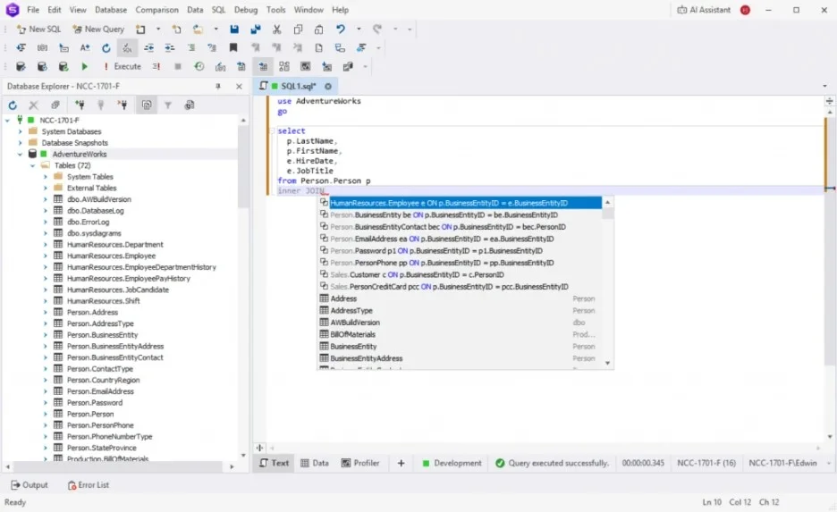Click the Paste icon in the toolbar
This screenshot has height=512, width=837.
click(x=318, y=29)
